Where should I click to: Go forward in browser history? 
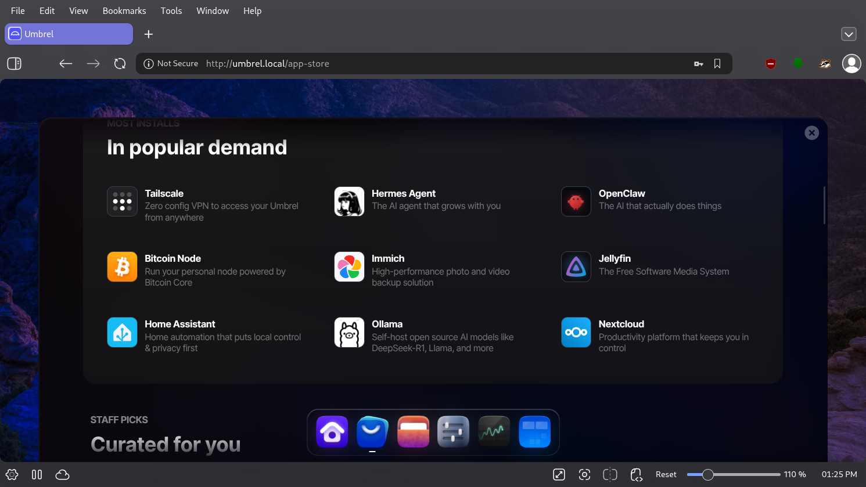pyautogui.click(x=93, y=63)
